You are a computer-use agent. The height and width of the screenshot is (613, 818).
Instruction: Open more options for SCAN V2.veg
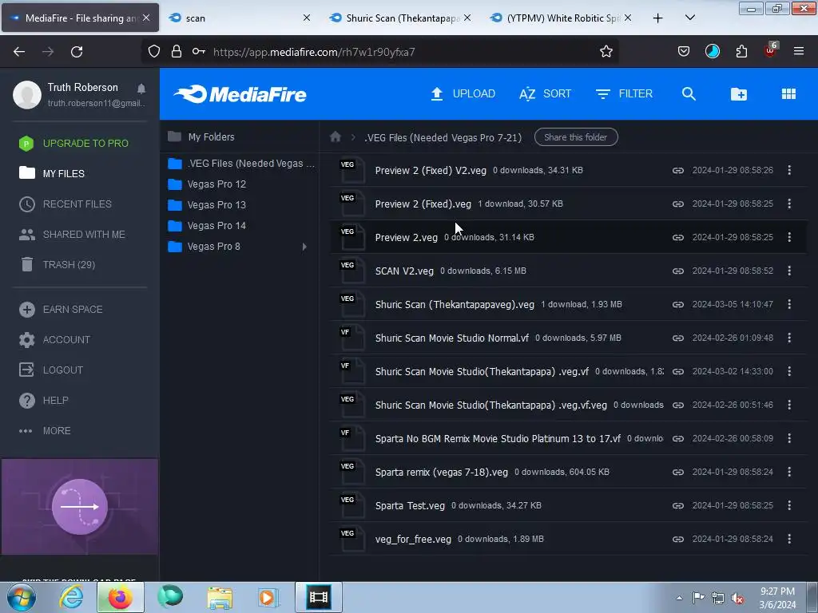789,271
